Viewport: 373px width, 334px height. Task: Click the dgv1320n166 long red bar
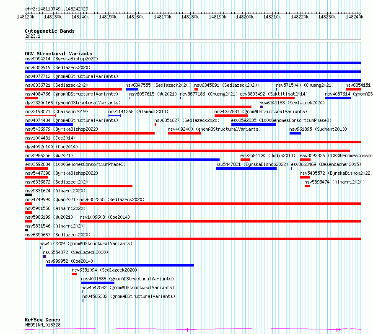[x=138, y=107]
